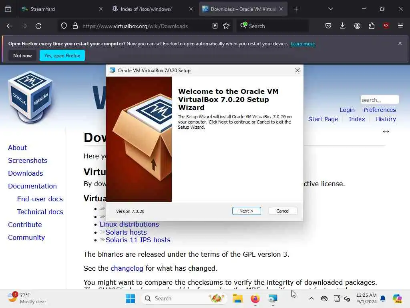Open Community in the sidebar
Image resolution: width=410 pixels, height=308 pixels.
click(x=26, y=237)
